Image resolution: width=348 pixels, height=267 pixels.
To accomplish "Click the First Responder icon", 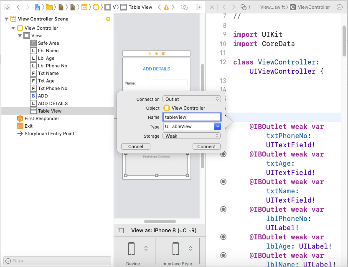I will click(x=20, y=118).
